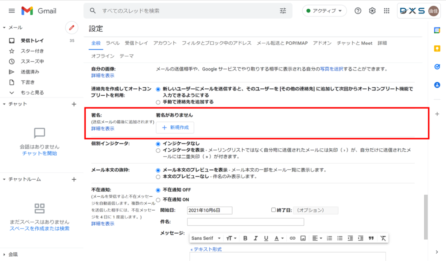Open text size dropdown
Screen dimensions: 446x261
tap(231, 238)
